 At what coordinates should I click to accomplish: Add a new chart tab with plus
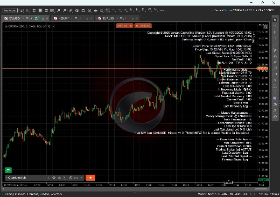[143, 18]
